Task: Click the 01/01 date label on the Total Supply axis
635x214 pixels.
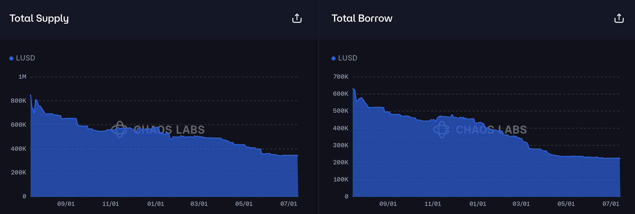Action: click(x=155, y=204)
